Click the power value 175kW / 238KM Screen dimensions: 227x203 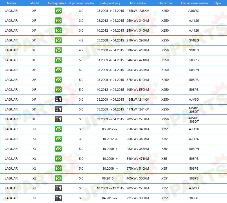[138, 11]
